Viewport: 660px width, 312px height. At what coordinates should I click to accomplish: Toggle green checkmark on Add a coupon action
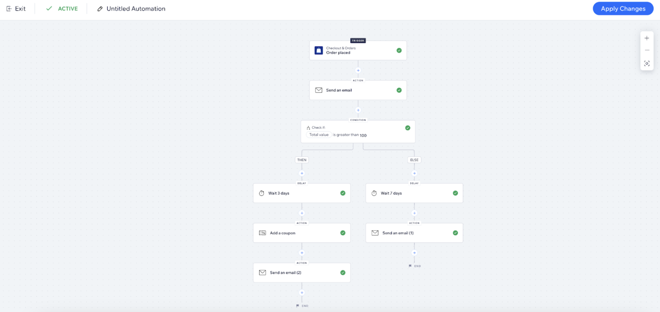(x=343, y=233)
